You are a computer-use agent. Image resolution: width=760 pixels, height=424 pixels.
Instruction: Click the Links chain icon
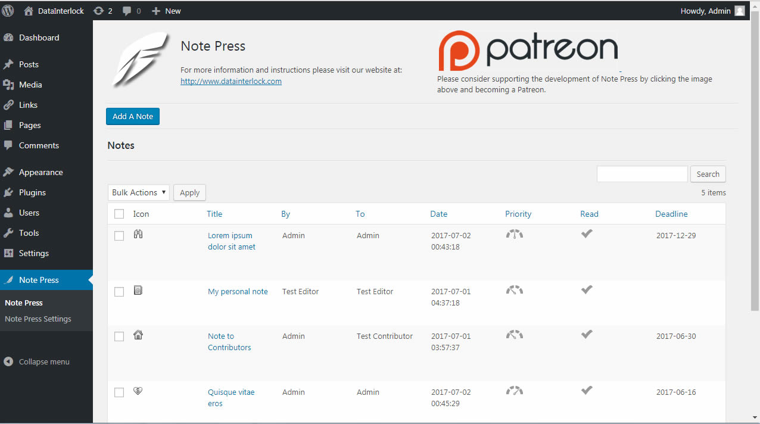(8, 105)
